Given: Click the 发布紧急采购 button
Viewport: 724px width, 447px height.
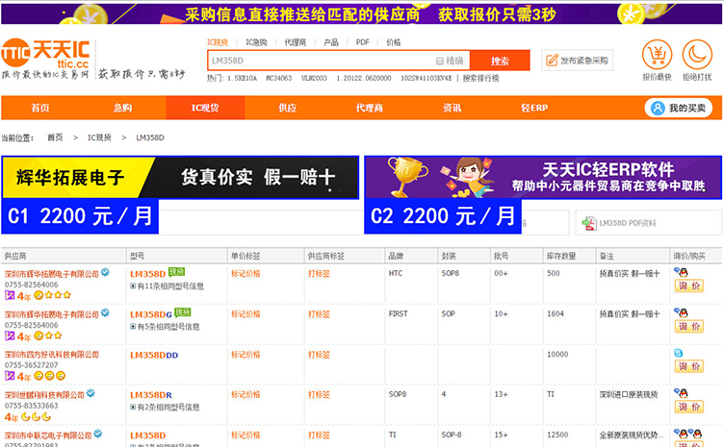Looking at the screenshot, I should click(577, 61).
